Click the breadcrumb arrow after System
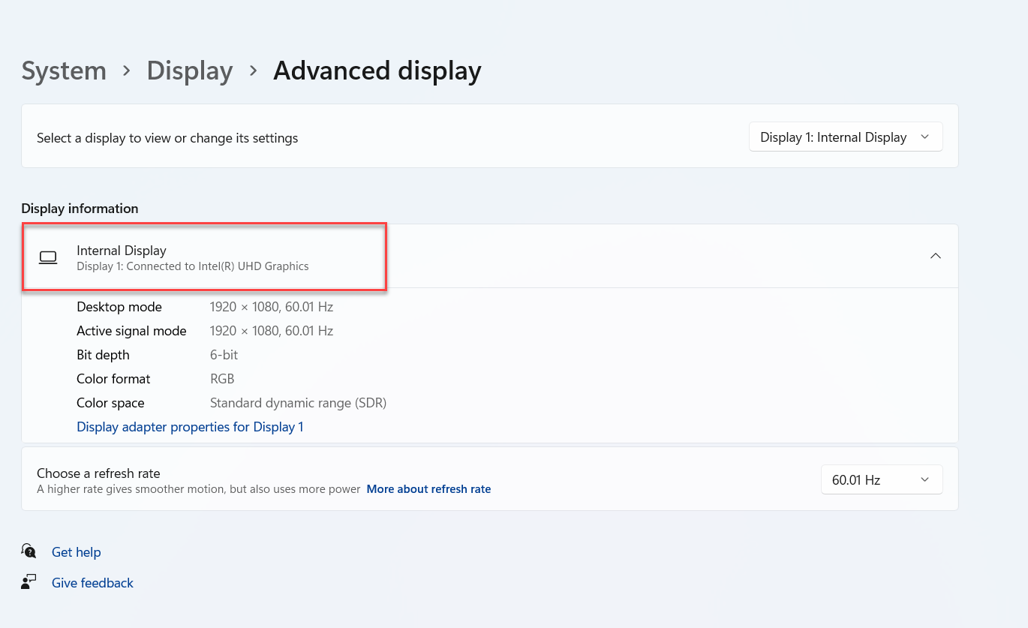The width and height of the screenshot is (1028, 628). pyautogui.click(x=127, y=71)
